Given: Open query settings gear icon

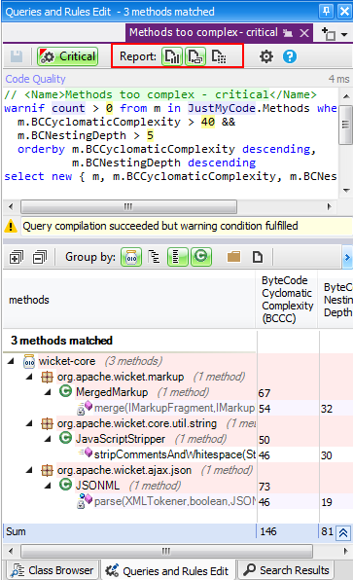Looking at the screenshot, I should [x=266, y=56].
